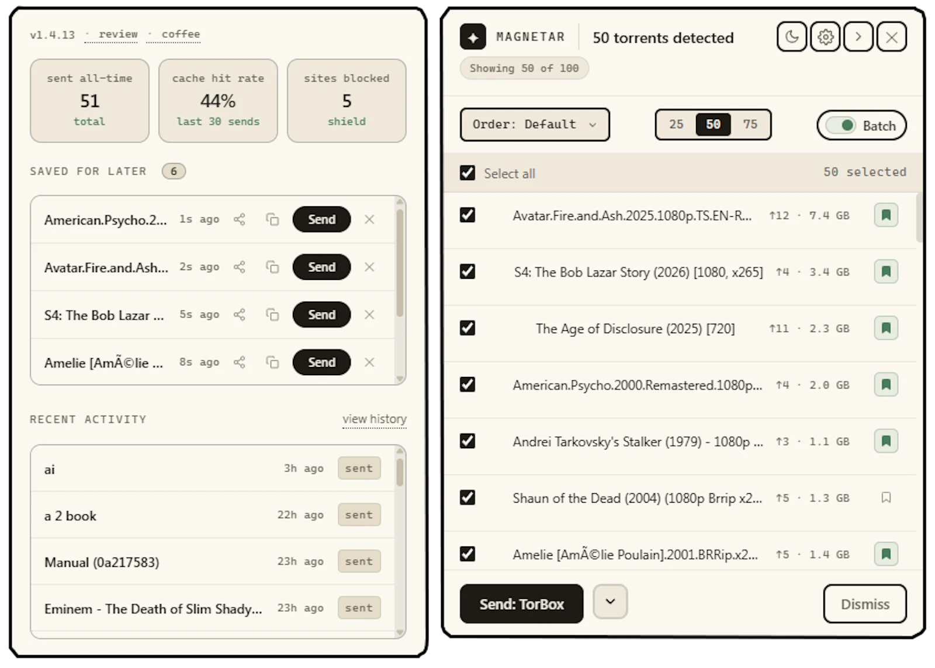The width and height of the screenshot is (935, 668).
Task: Select recent activity entry 'ai'
Action: pyautogui.click(x=213, y=469)
